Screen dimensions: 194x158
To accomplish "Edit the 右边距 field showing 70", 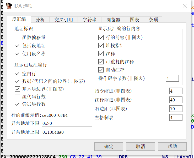I will (176, 109).
